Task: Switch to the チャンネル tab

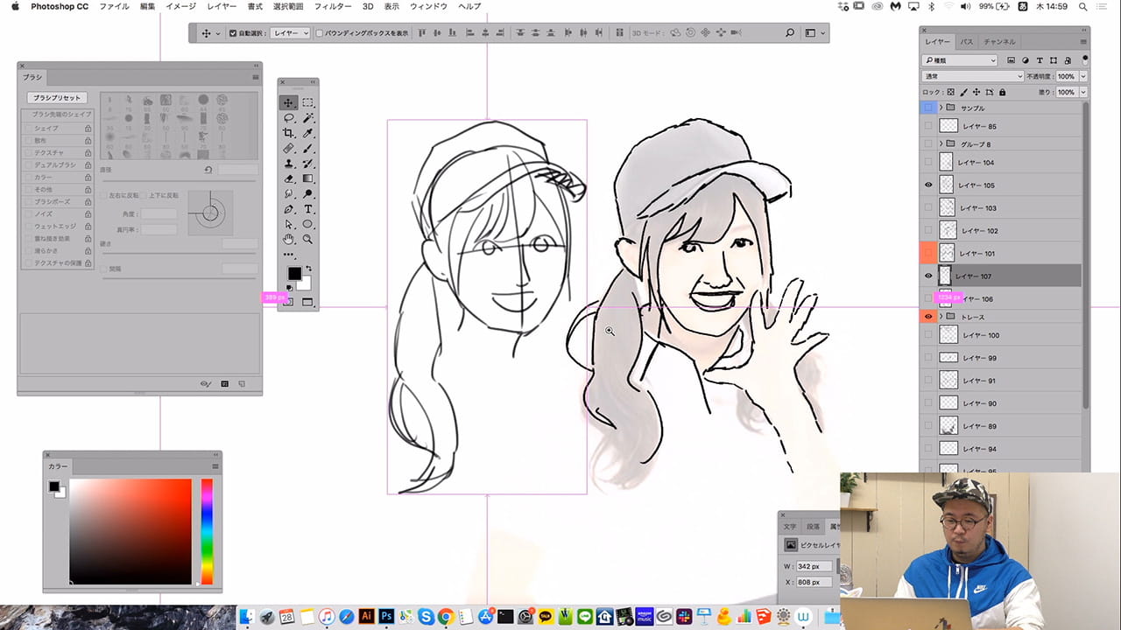Action: click(x=999, y=41)
